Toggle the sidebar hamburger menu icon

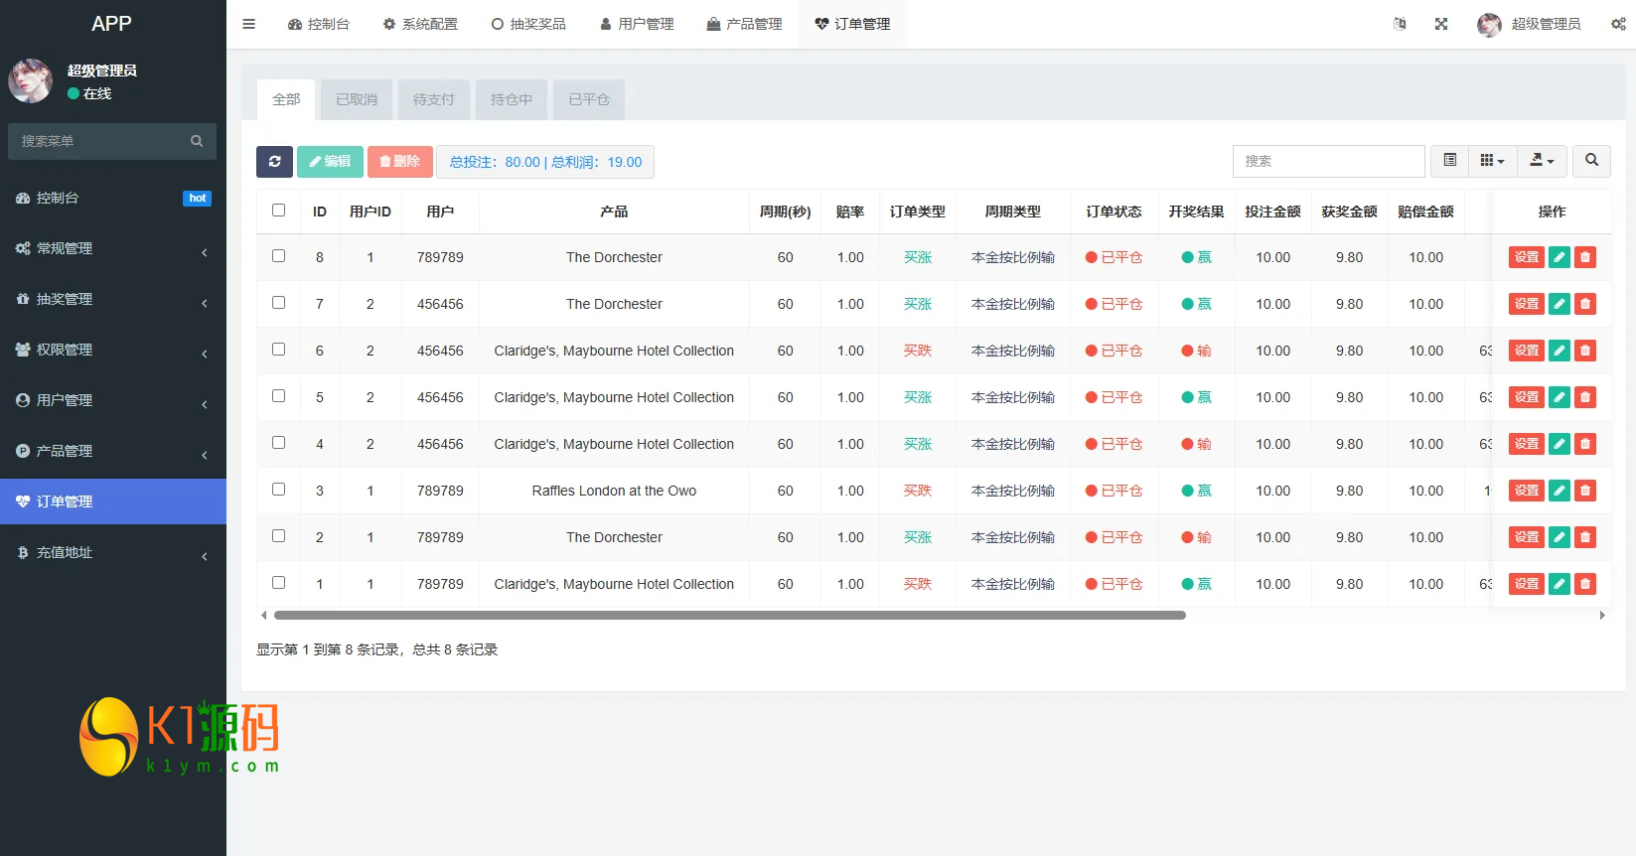[x=249, y=24]
